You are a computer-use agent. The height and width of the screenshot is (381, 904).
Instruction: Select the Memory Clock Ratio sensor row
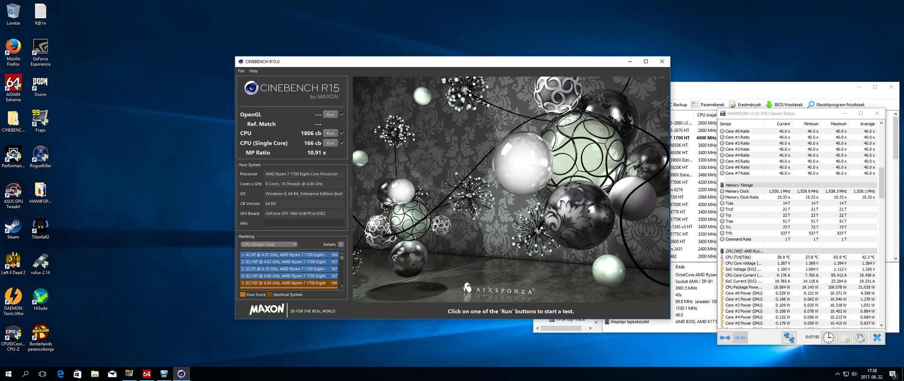coord(799,197)
